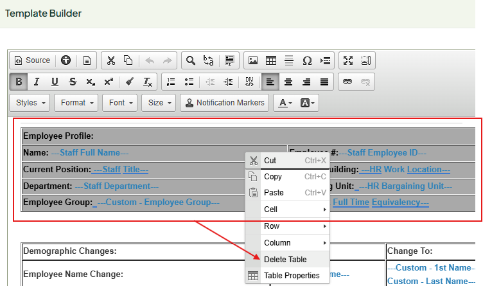
Task: Insert numbered list icon
Action: 171,82
